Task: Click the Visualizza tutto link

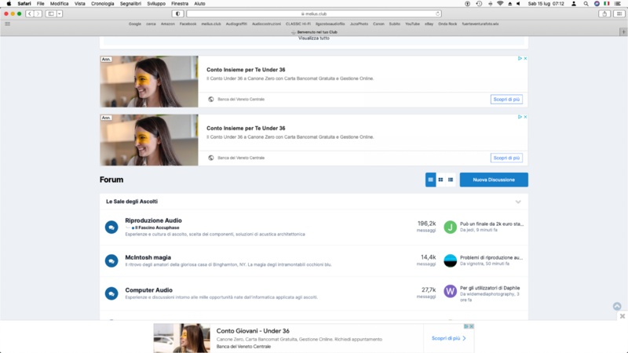Action: coord(313,38)
